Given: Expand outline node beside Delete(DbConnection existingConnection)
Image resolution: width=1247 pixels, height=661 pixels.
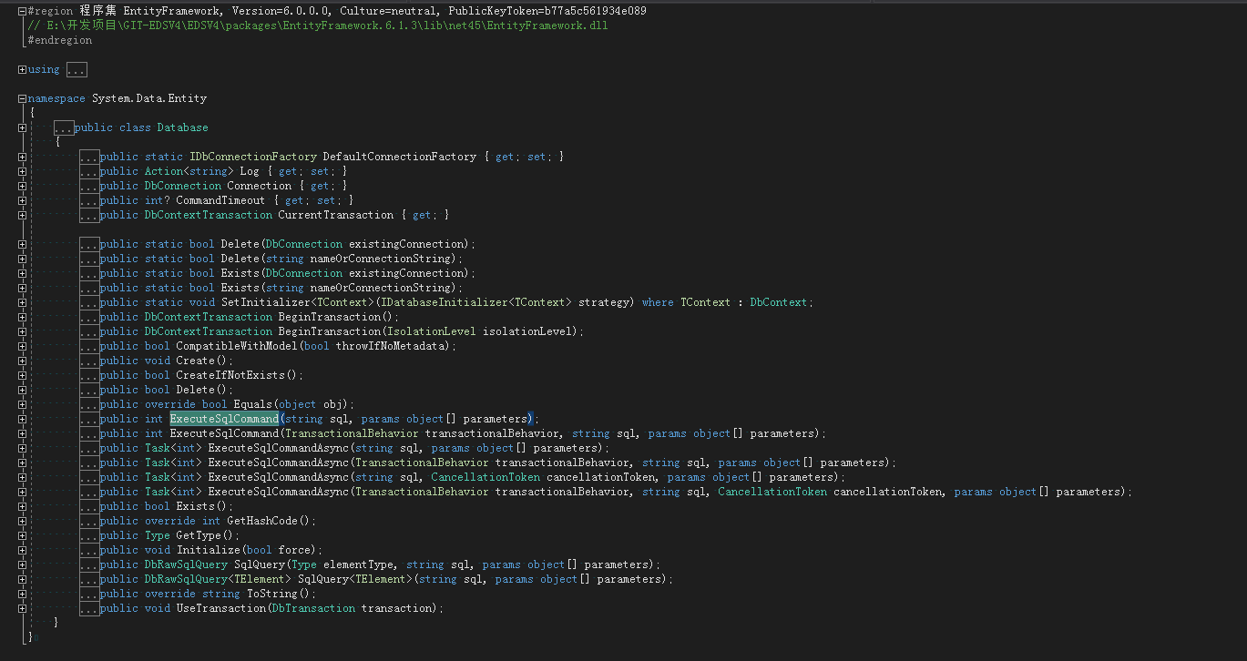Looking at the screenshot, I should [22, 244].
